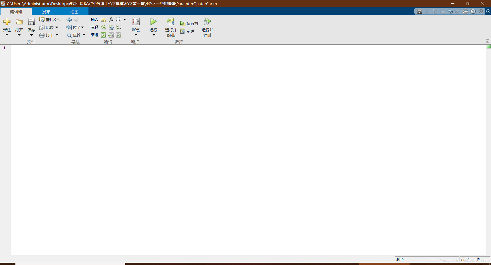This screenshot has width=491, height=265.
Task: Expand the New (新建) dropdown arrow
Action: click(x=7, y=35)
